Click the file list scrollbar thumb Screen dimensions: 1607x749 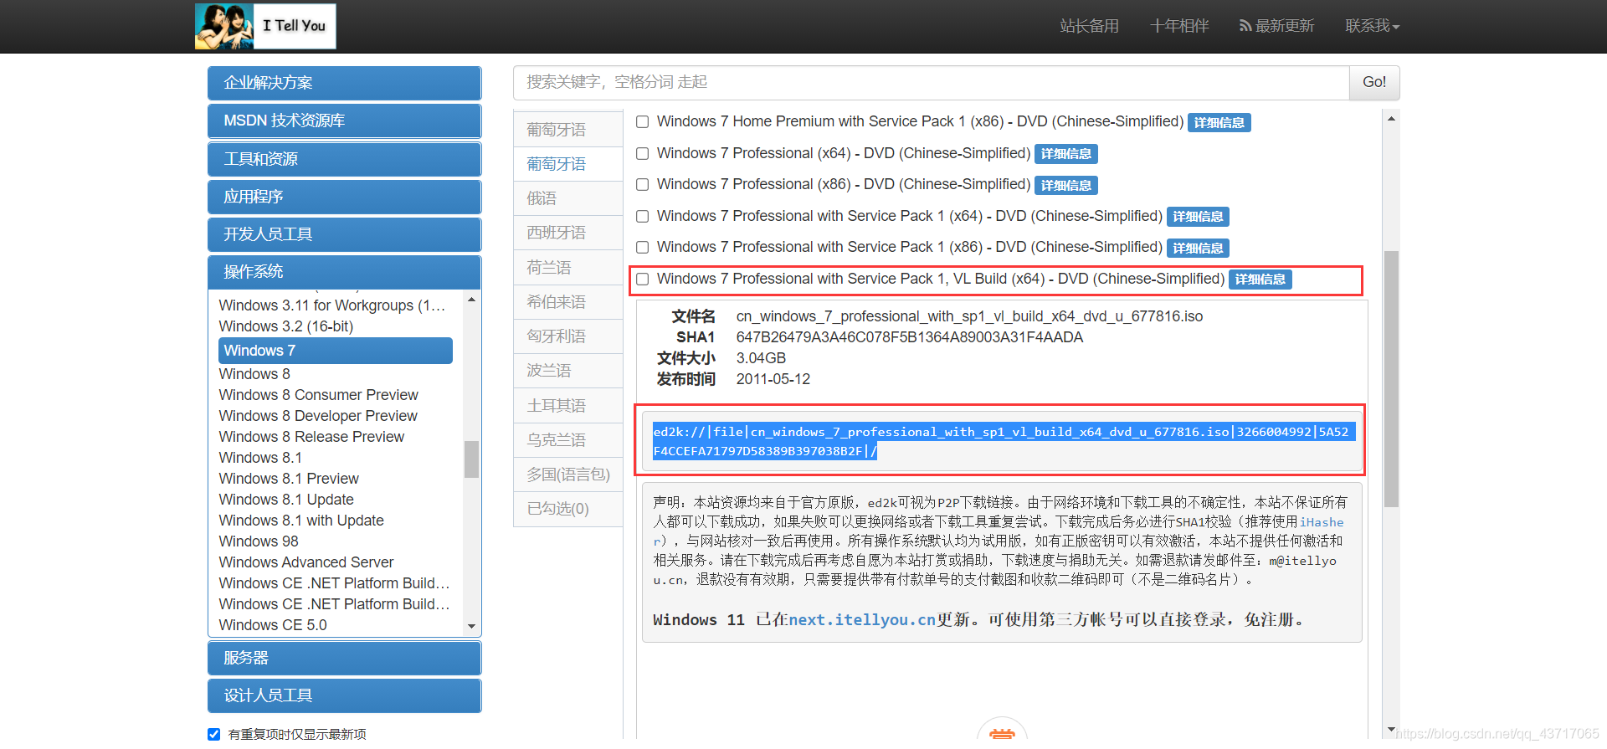click(x=1391, y=379)
